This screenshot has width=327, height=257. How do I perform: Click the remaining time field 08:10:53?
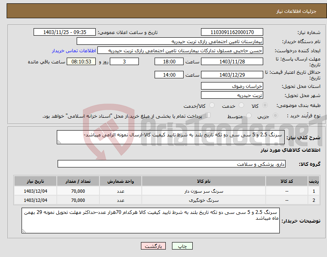pyautogui.click(x=81, y=61)
